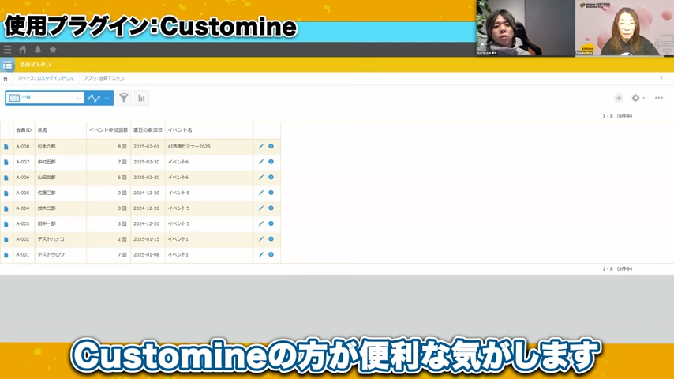
Task: Open record details icon for A-001
Action: pyautogui.click(x=6, y=255)
